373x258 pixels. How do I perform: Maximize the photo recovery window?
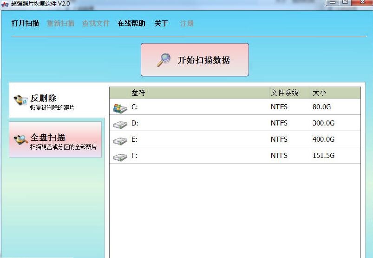point(345,2)
